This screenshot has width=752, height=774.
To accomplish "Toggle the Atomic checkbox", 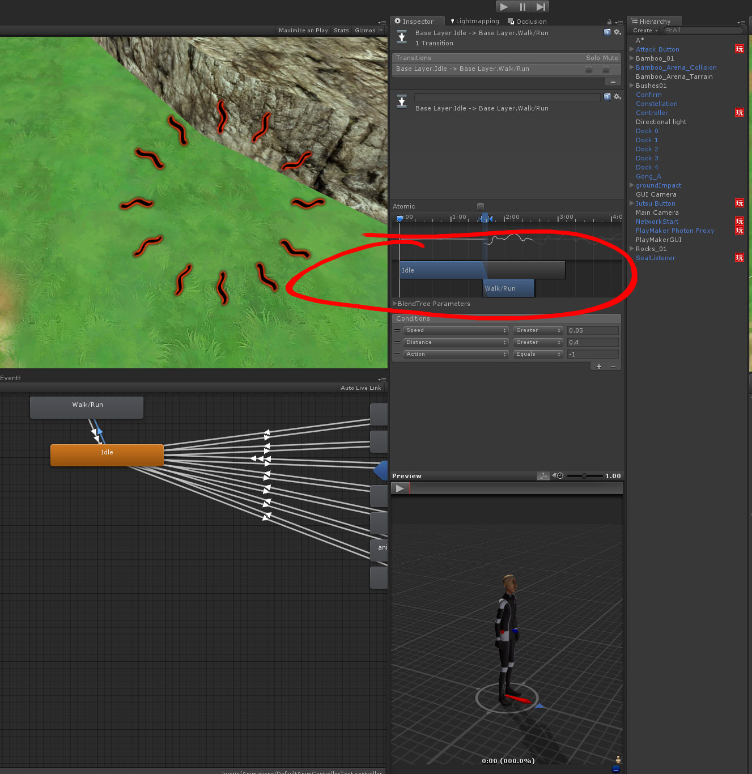I will click(x=480, y=206).
